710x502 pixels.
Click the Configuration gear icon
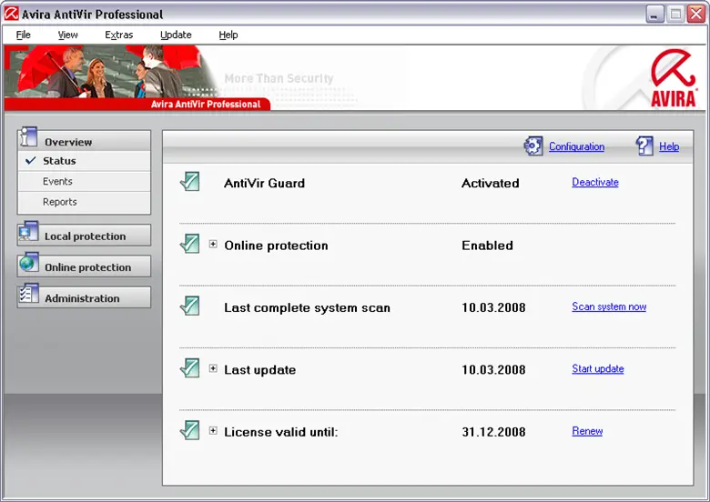click(532, 146)
